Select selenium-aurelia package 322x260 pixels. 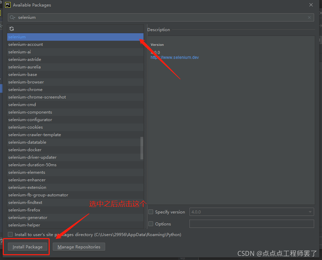pyautogui.click(x=75, y=67)
